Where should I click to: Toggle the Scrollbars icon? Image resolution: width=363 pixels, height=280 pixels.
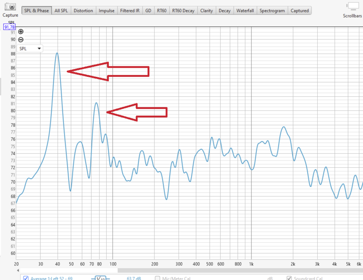tap(352, 6)
